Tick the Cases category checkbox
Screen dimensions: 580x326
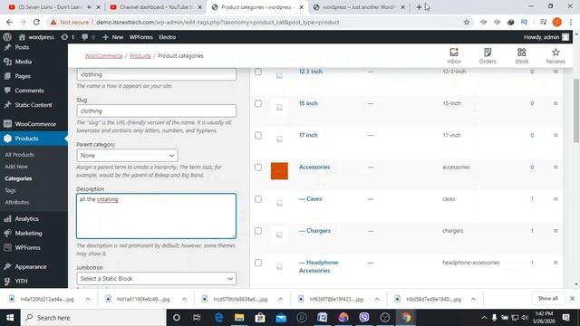pyautogui.click(x=258, y=199)
